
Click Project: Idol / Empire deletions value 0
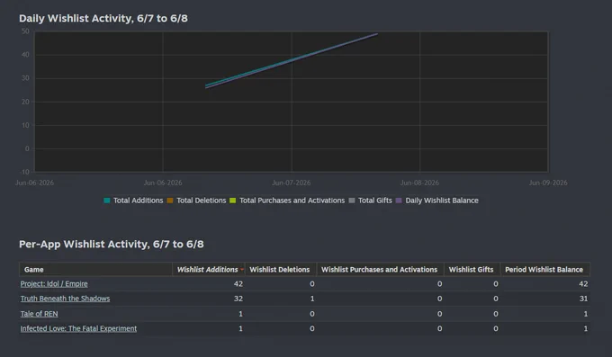pyautogui.click(x=312, y=284)
